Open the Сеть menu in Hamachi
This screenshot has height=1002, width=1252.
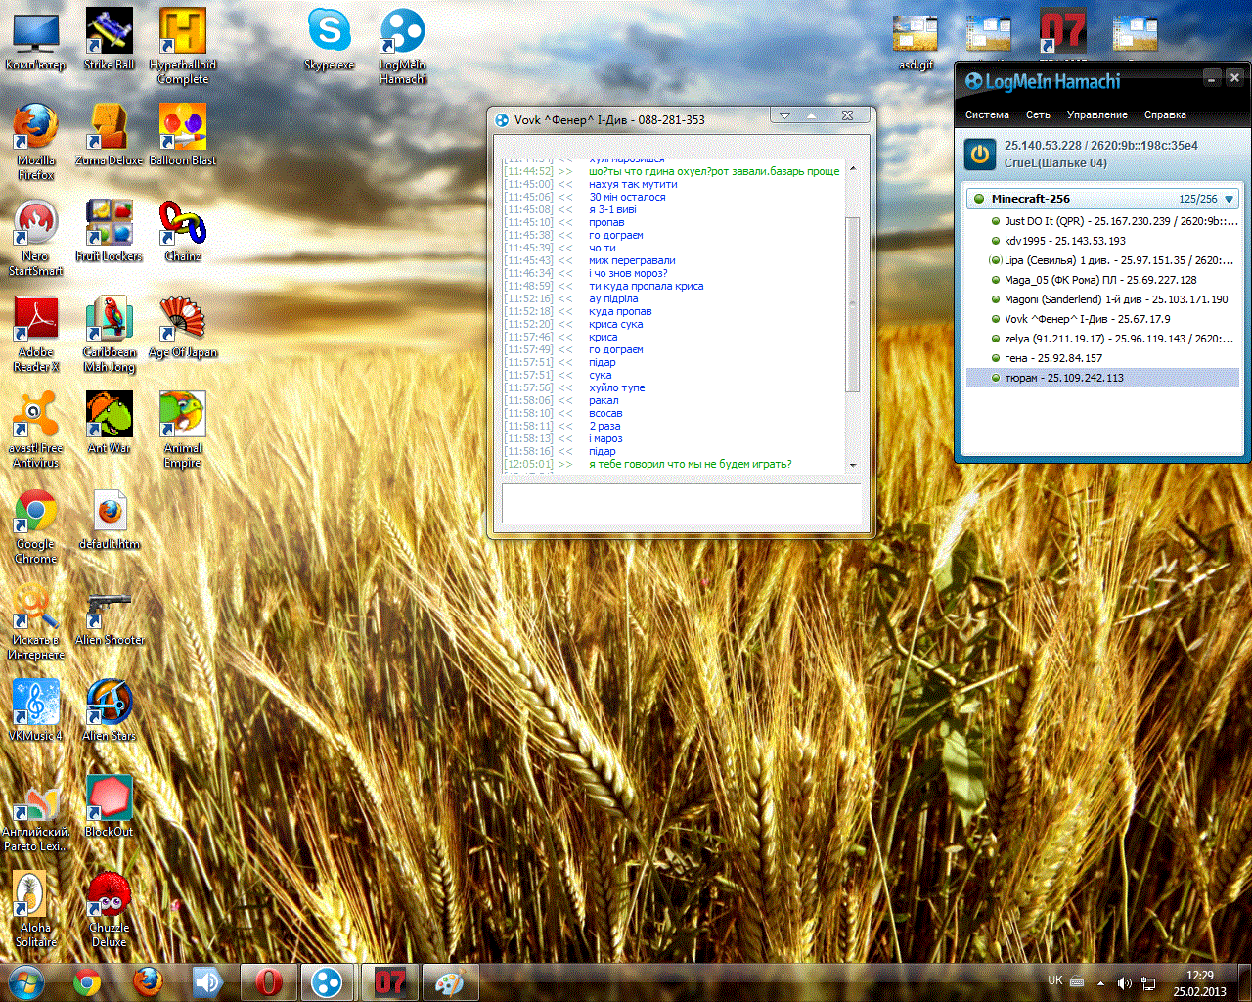1038,114
